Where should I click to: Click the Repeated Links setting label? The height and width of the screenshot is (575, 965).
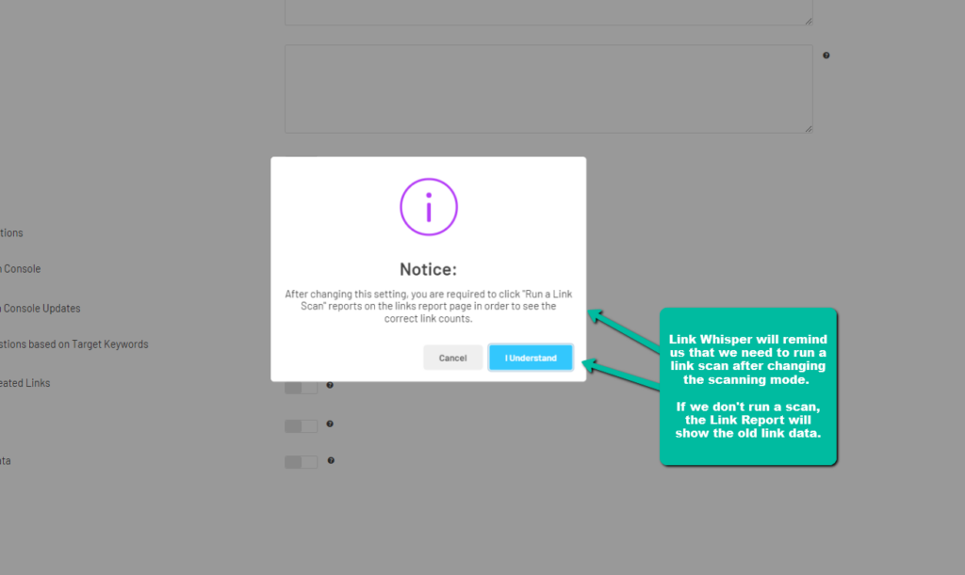pyautogui.click(x=25, y=384)
